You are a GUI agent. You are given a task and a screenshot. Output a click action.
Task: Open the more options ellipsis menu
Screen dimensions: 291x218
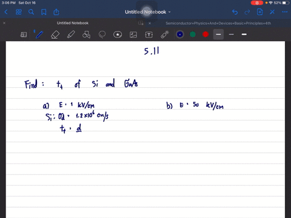285,12
